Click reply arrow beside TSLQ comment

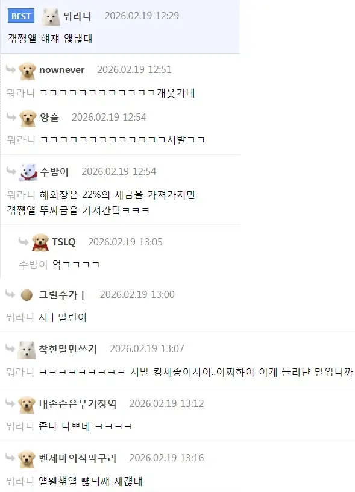pos(24,241)
